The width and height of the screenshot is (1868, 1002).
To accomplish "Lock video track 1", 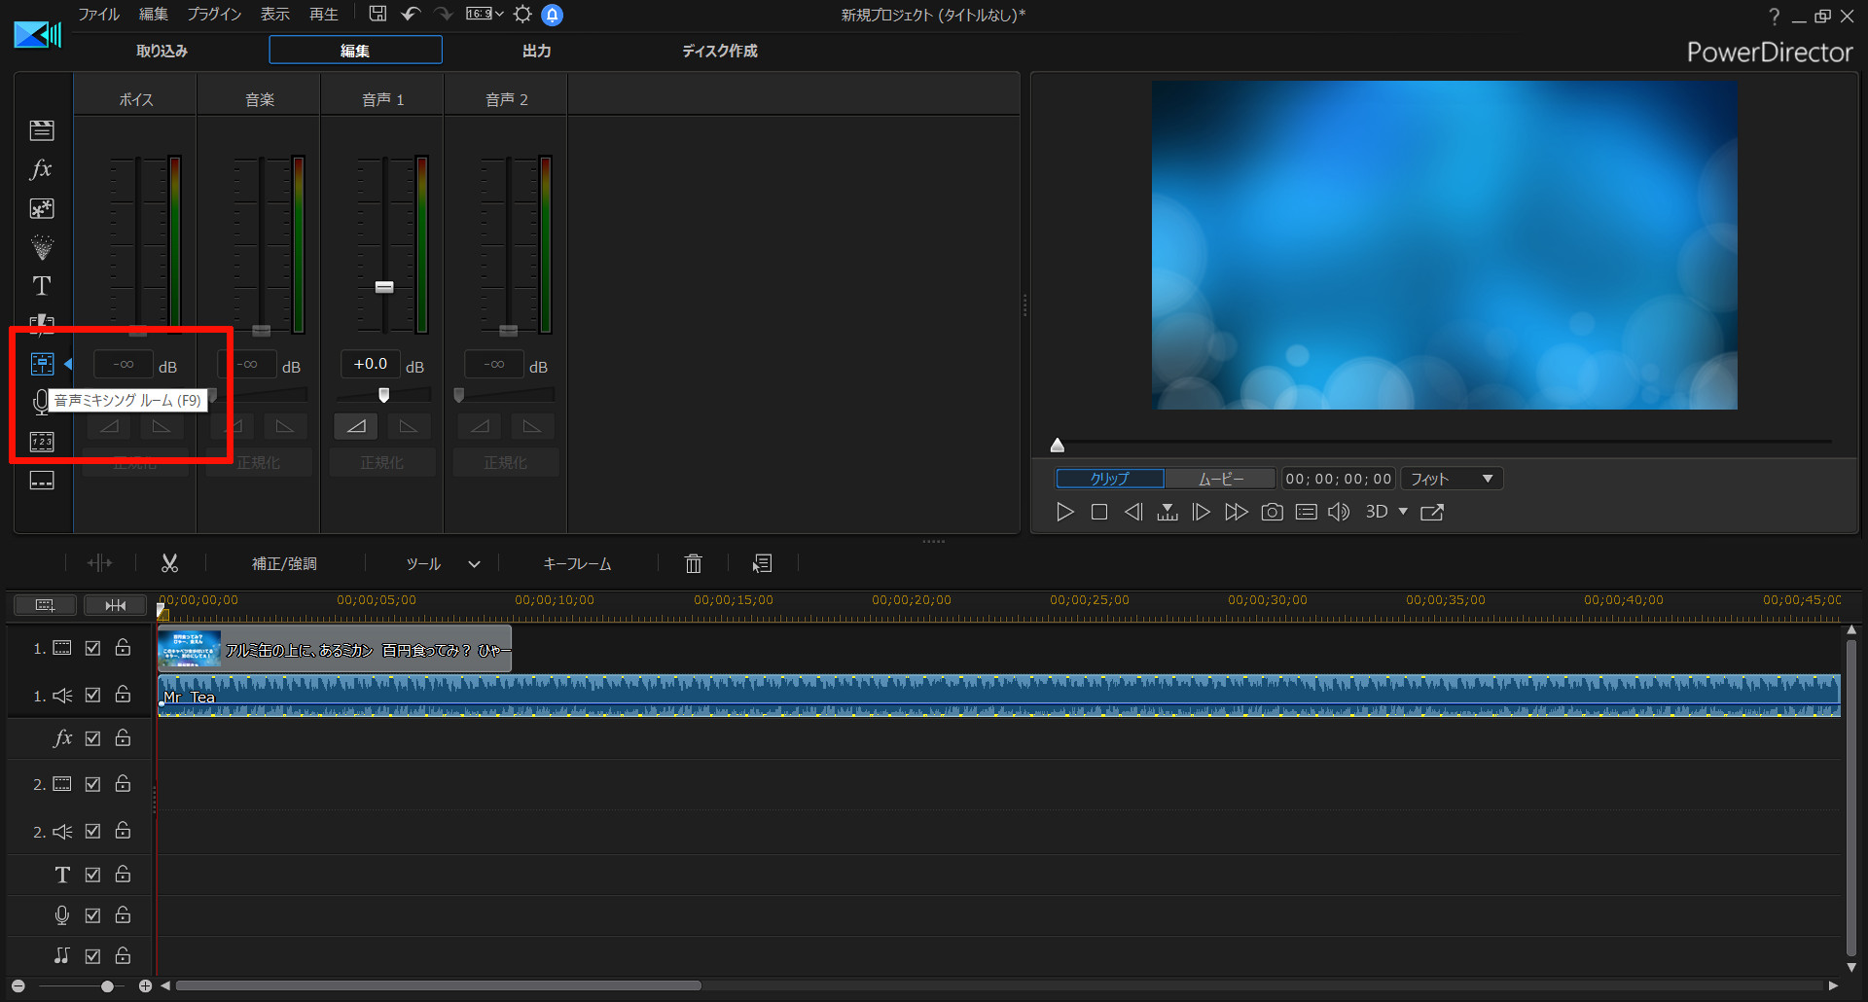I will coord(123,647).
